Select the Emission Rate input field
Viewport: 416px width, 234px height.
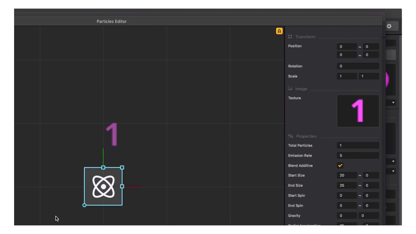358,156
